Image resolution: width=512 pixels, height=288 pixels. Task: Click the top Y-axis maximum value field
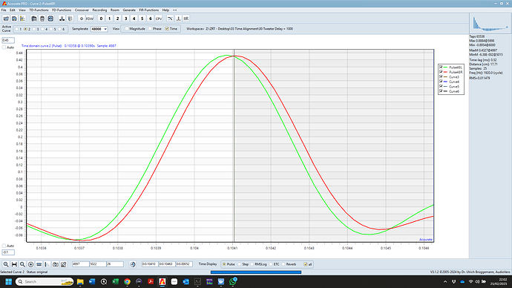point(8,40)
